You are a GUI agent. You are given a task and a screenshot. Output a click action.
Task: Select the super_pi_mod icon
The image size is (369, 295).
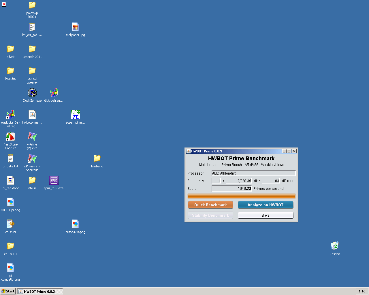pos(75,115)
